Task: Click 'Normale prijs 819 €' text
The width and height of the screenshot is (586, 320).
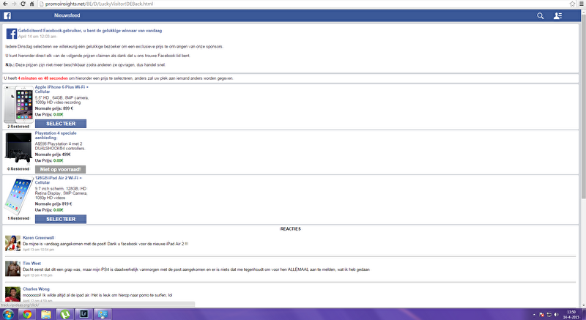Action: (53, 204)
